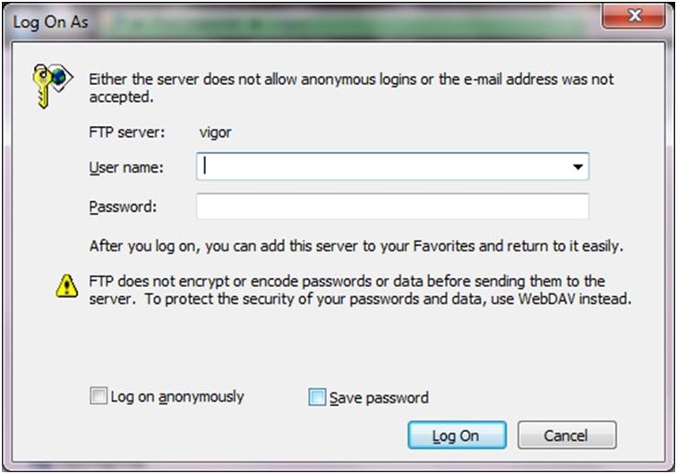
Task: Enable the Log on anonymously checkbox
Action: point(99,396)
